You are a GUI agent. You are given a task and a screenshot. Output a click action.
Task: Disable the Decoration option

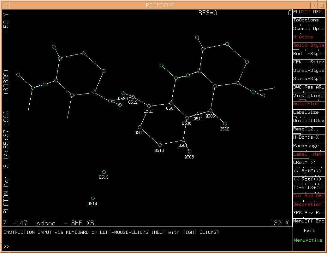(x=308, y=204)
